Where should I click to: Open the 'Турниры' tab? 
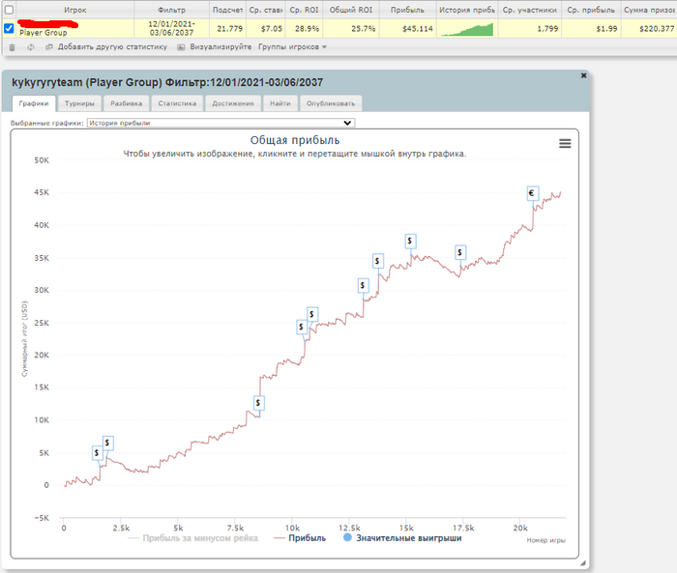(x=79, y=103)
